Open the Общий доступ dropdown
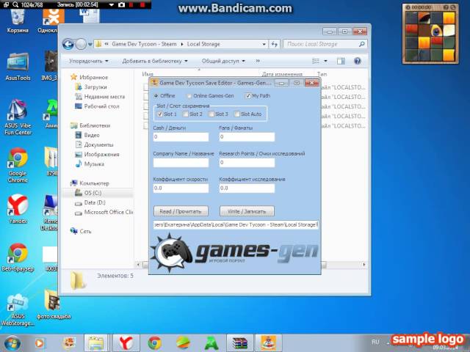The image size is (470, 352). [223, 61]
